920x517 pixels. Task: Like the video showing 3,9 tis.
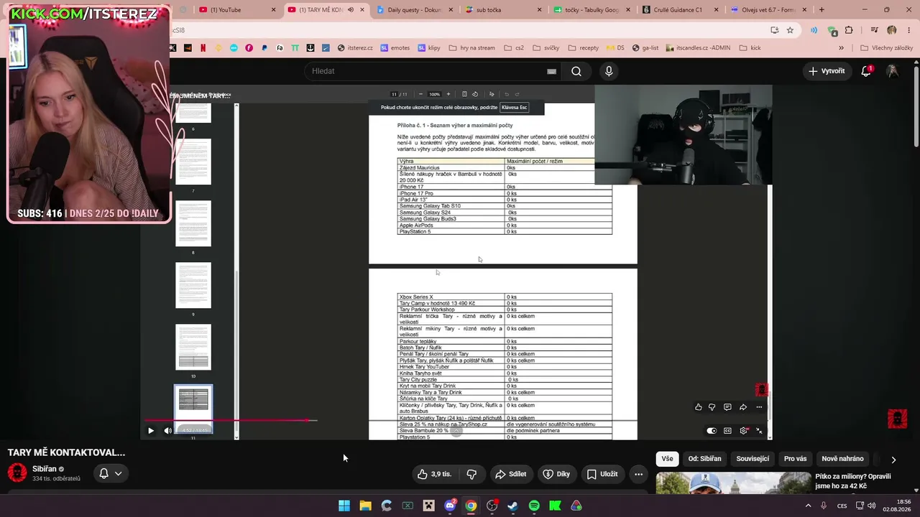coord(434,474)
